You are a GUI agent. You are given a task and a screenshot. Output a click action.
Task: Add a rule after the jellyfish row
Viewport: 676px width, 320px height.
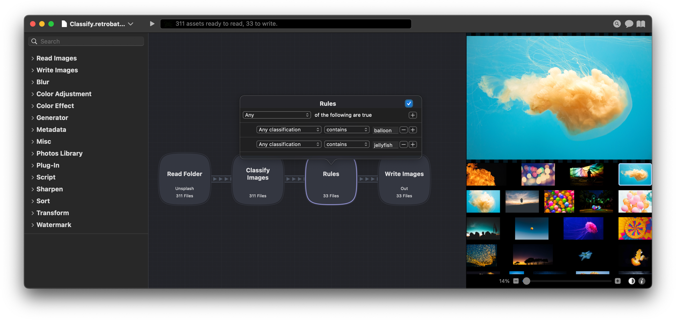(413, 145)
